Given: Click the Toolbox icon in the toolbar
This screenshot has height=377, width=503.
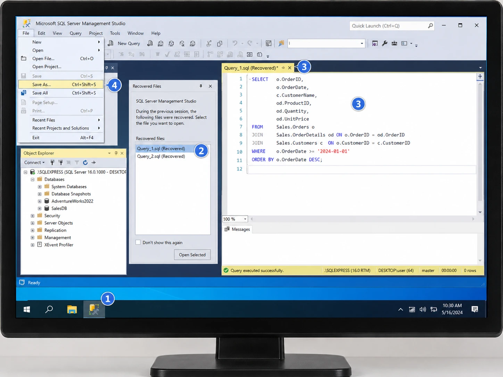Looking at the screenshot, I should tap(394, 43).
